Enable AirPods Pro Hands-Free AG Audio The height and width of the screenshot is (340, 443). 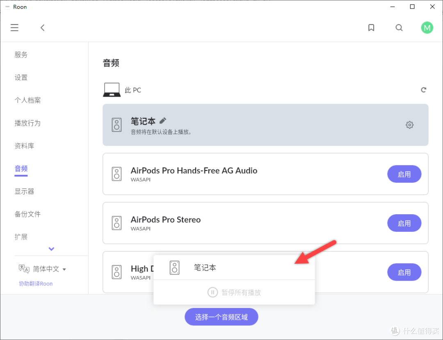404,174
